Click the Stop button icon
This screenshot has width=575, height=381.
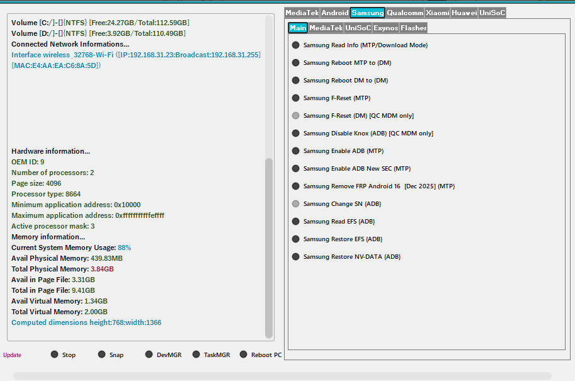(54, 355)
